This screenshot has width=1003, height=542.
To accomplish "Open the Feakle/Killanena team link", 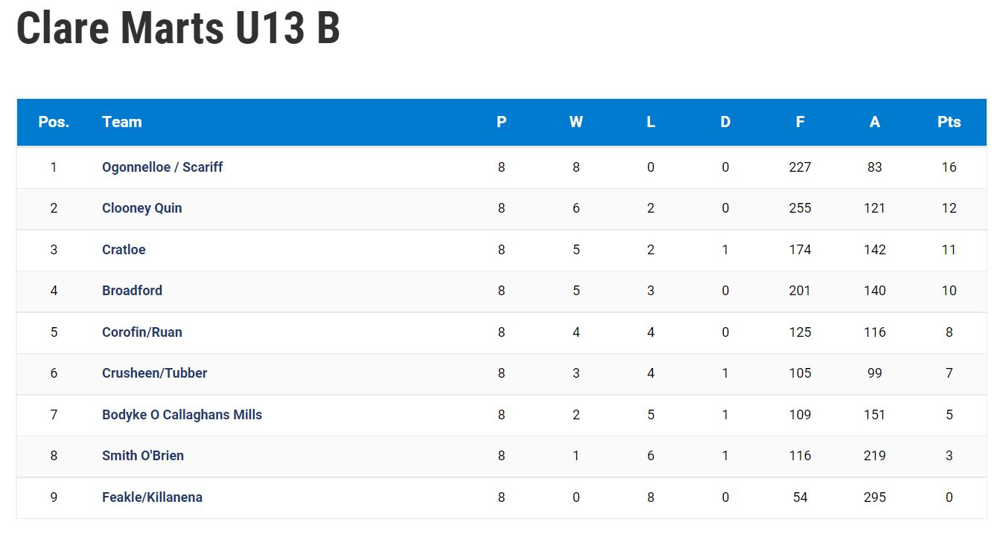I will (x=152, y=497).
